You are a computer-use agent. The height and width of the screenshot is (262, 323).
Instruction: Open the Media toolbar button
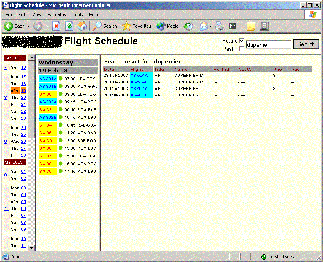click(167, 26)
